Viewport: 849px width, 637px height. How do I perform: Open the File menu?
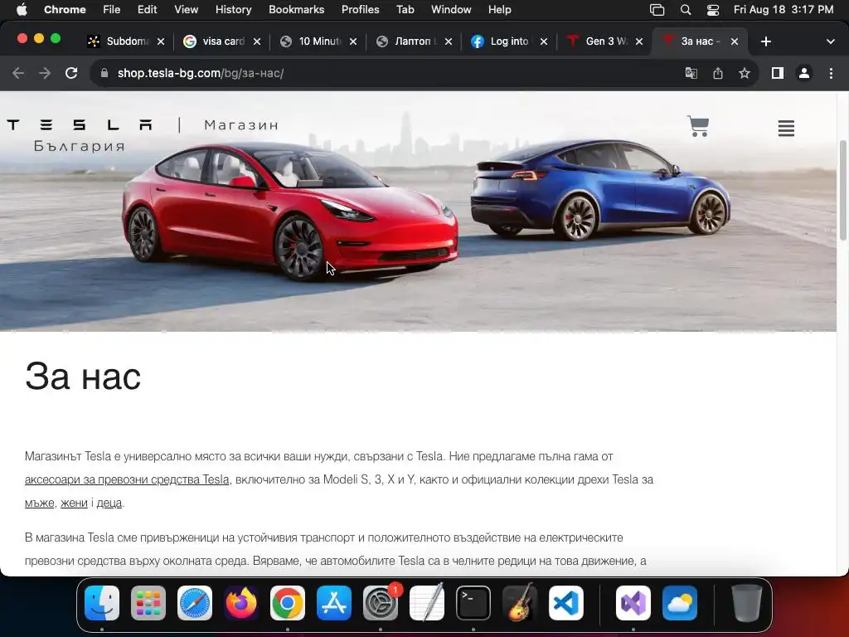point(112,10)
